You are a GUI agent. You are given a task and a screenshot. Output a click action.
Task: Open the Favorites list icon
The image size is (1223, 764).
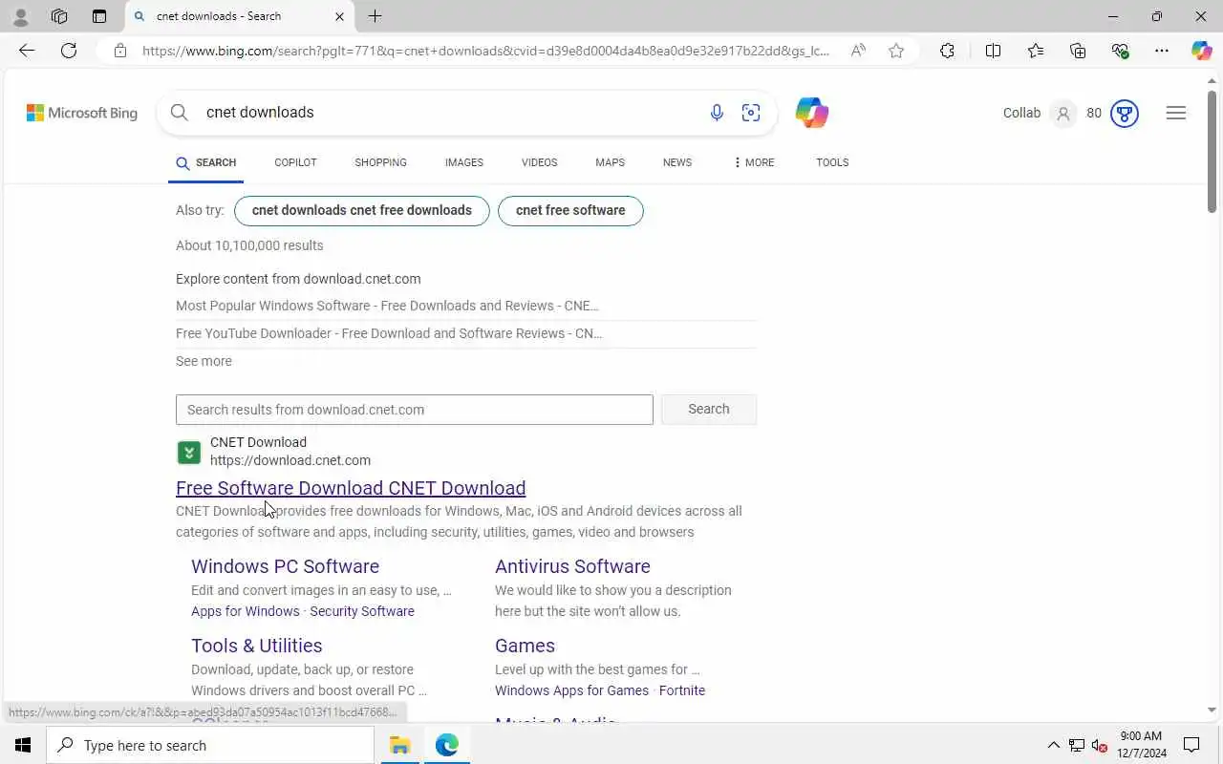click(x=1036, y=51)
